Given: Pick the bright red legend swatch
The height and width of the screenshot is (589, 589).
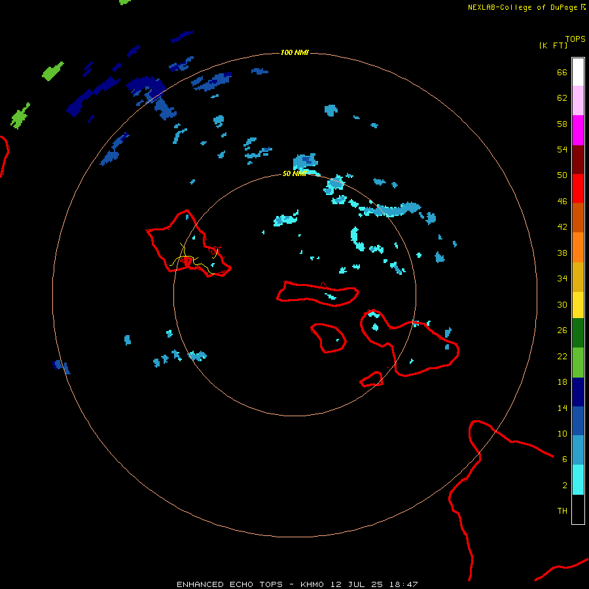Looking at the screenshot, I should [578, 188].
